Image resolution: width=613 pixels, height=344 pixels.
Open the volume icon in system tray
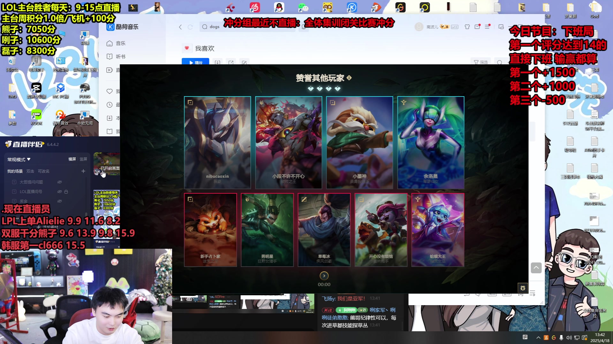point(569,338)
